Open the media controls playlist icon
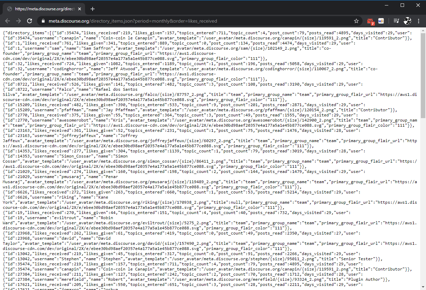Image resolution: width=426 pixels, height=290 pixels. pos(396,21)
